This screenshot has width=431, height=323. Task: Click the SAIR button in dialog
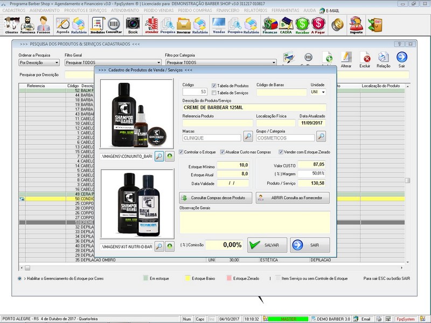310,245
